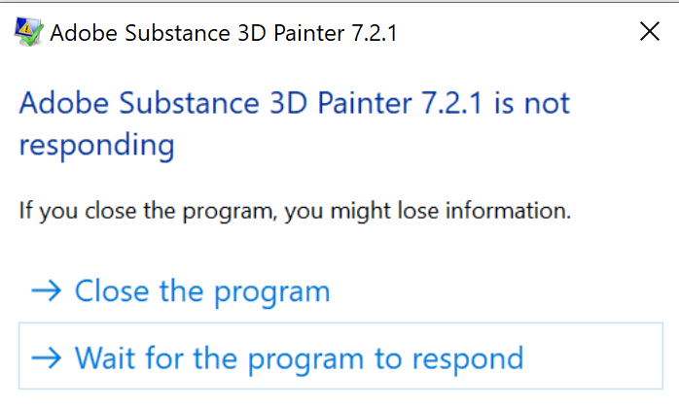The height and width of the screenshot is (408, 679).
Task: Click the word "responding" in the heading
Action: click(97, 146)
